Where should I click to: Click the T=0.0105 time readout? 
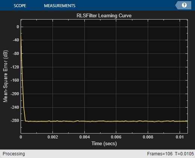(184, 154)
